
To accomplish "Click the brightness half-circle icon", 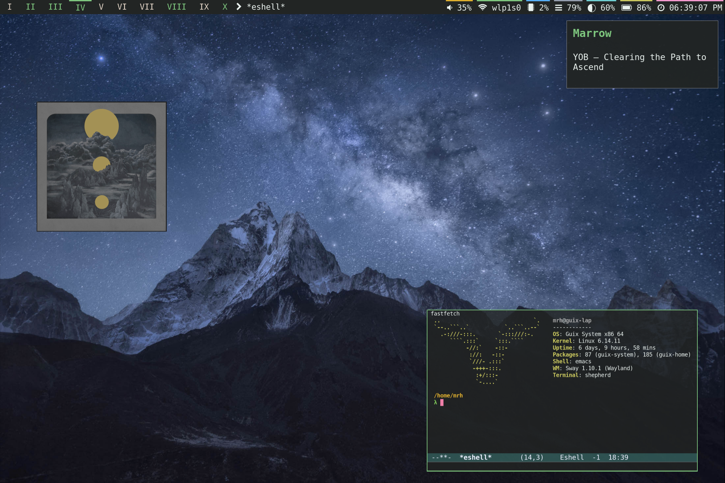I will click(592, 8).
